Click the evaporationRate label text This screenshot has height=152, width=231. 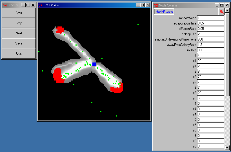point(185,23)
